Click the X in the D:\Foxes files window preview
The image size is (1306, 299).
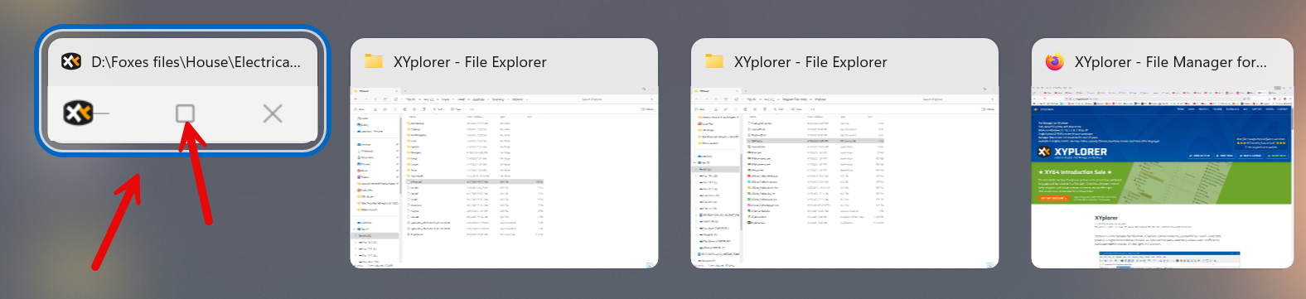273,113
